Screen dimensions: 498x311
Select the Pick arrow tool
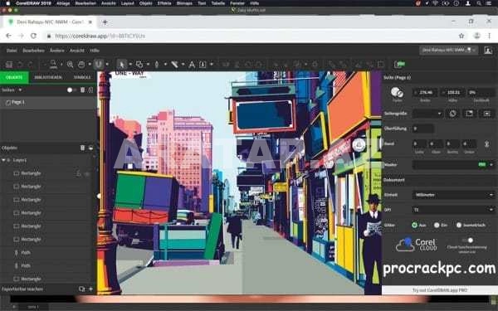coord(121,65)
